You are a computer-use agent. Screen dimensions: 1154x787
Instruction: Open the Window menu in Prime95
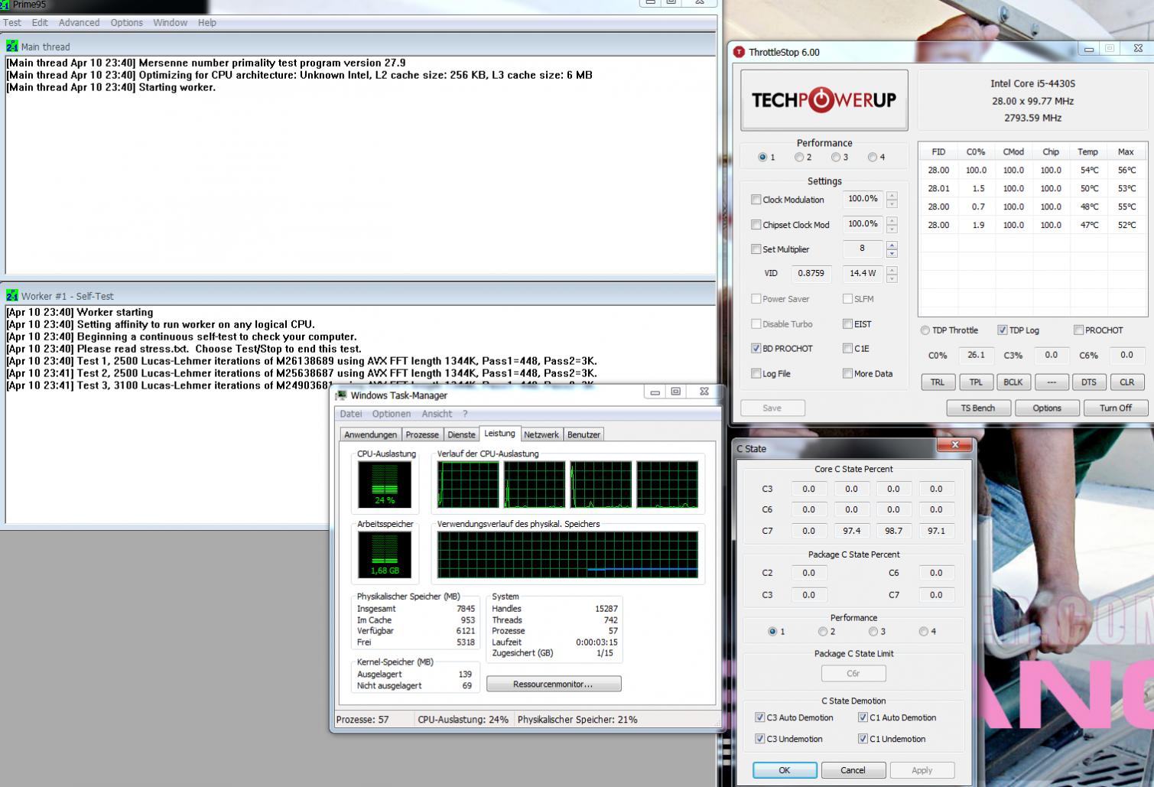170,23
